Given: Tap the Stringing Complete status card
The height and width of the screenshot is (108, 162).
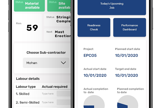Looking at the screenshot, I should [x=58, y=20].
